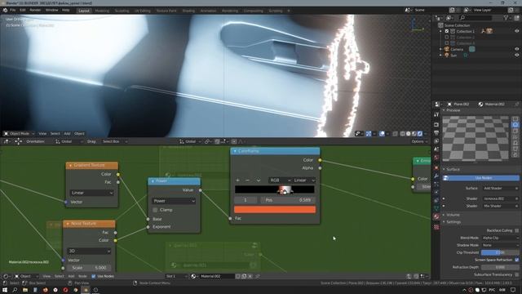
Task: Toggle viewport overlays icon
Action: 382,134
